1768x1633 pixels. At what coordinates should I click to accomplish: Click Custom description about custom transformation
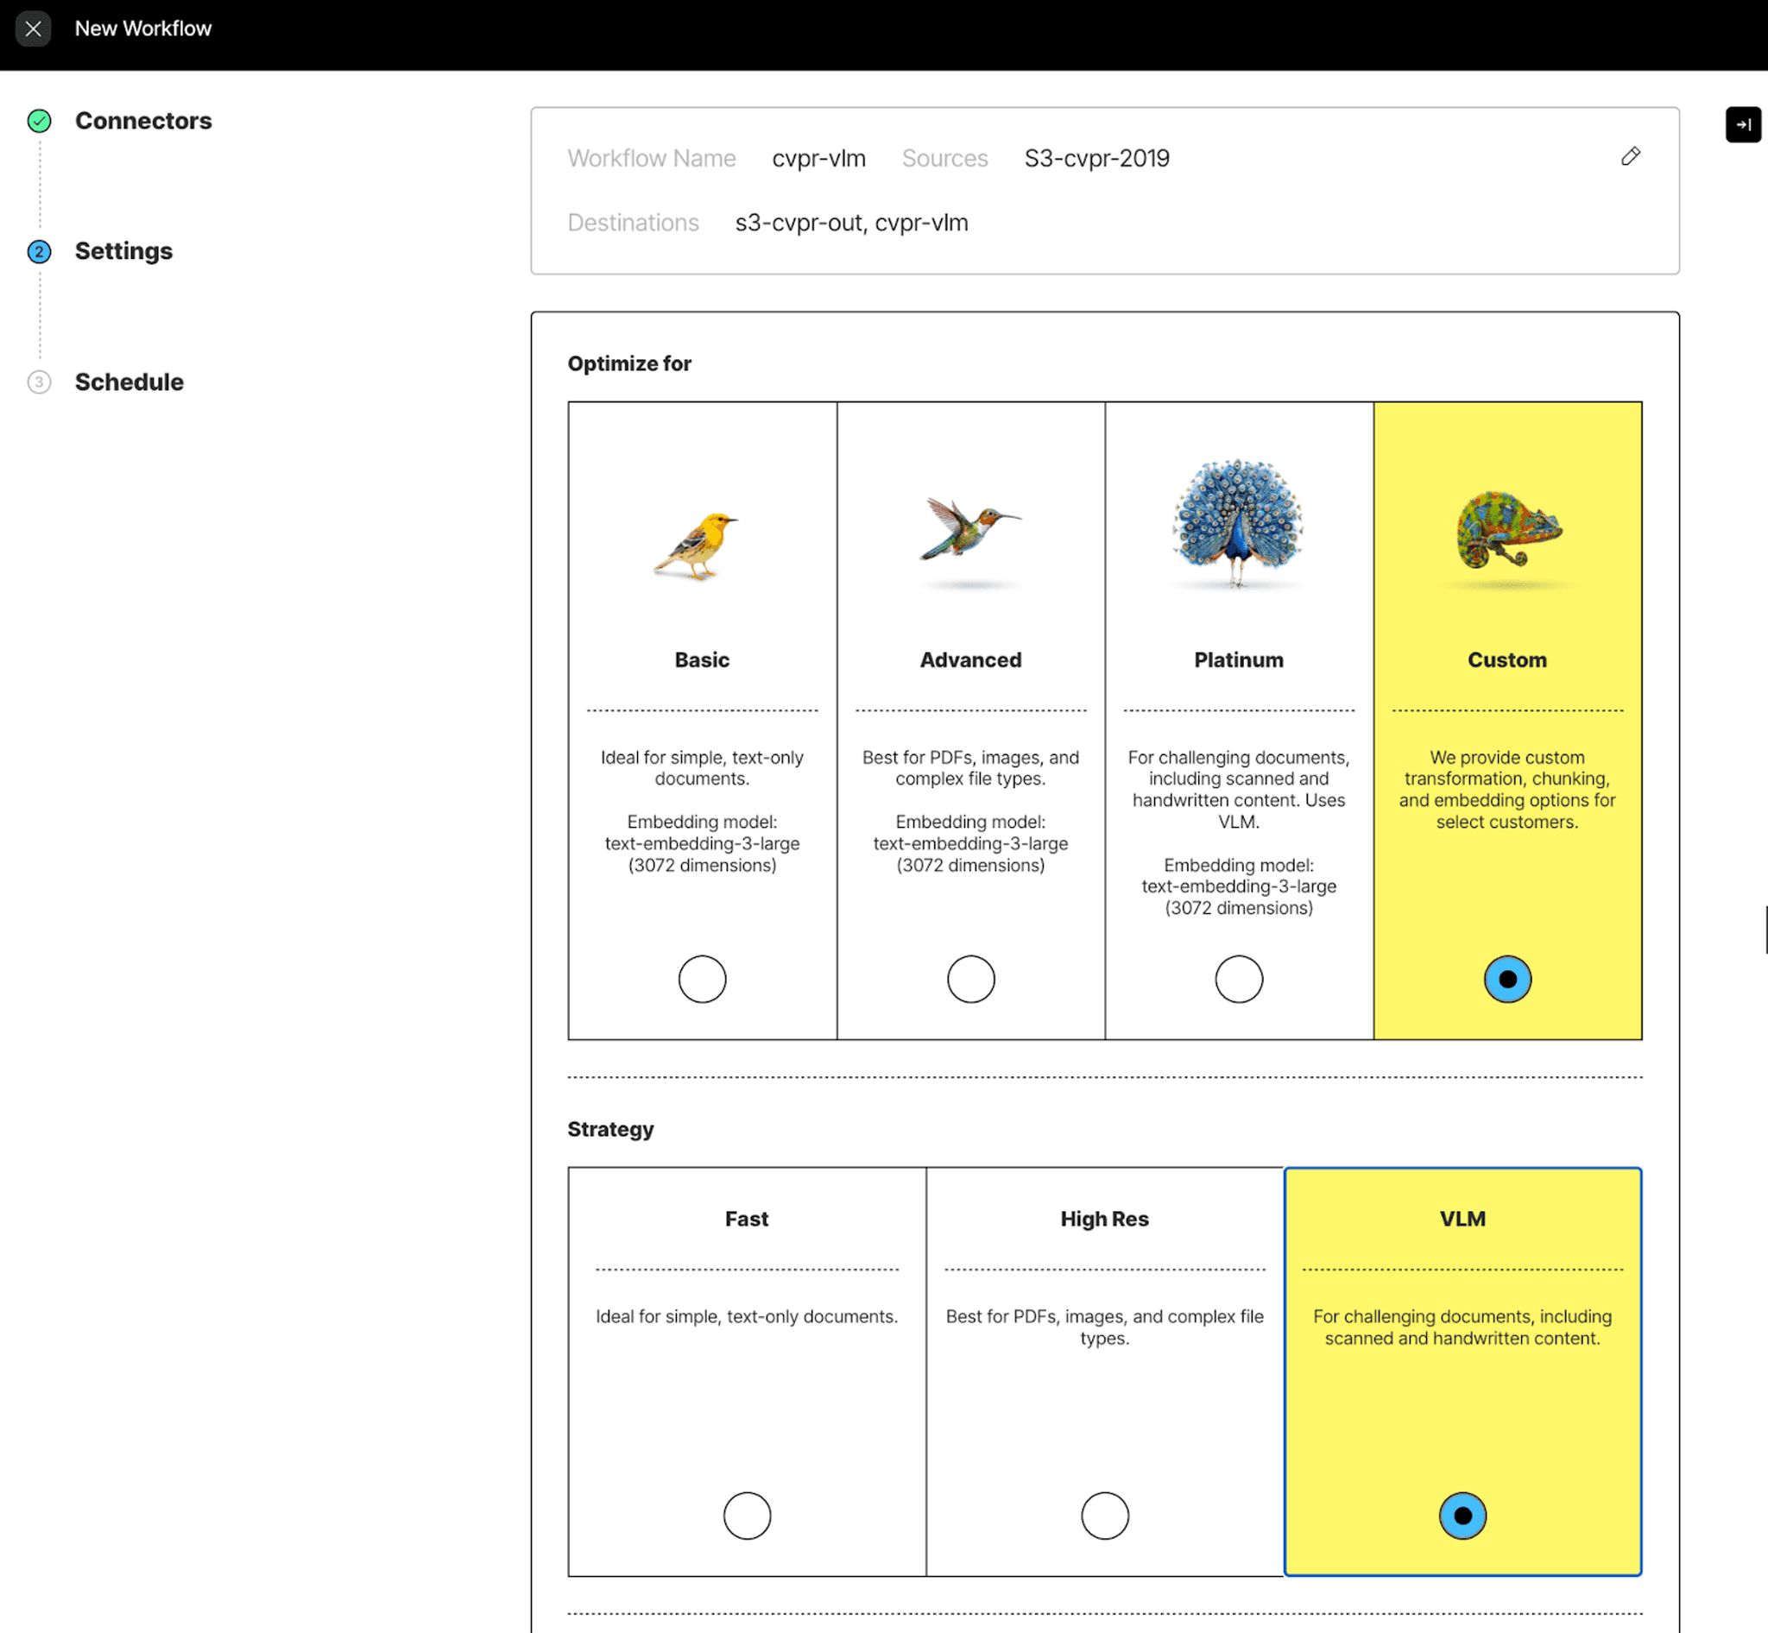tap(1507, 789)
